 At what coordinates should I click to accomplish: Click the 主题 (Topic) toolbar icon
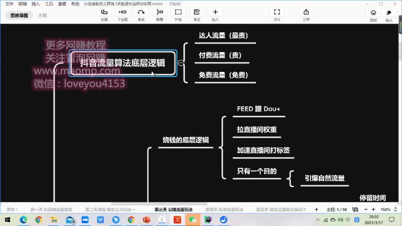point(104,14)
